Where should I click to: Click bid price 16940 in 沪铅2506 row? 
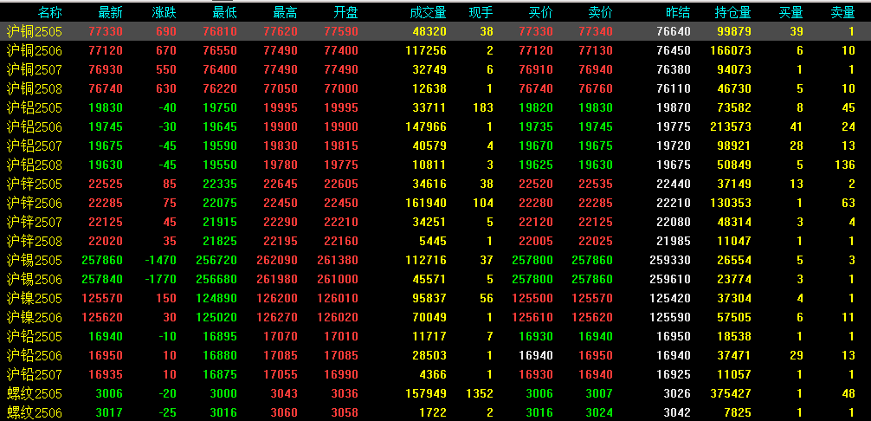[535, 355]
